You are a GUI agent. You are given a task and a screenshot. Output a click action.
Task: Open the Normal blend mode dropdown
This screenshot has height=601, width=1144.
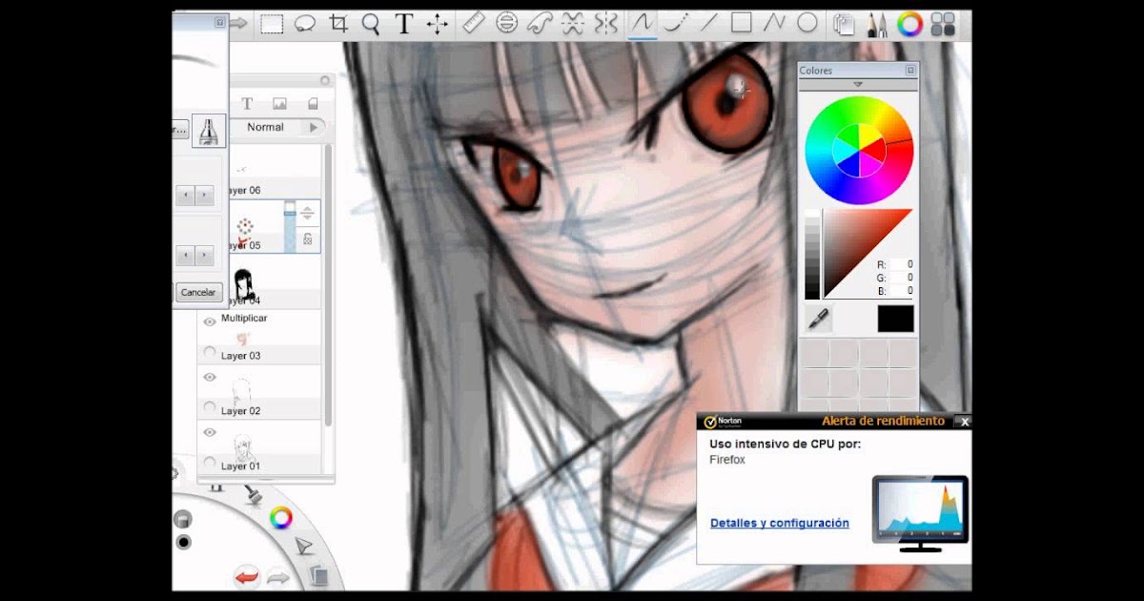(265, 127)
